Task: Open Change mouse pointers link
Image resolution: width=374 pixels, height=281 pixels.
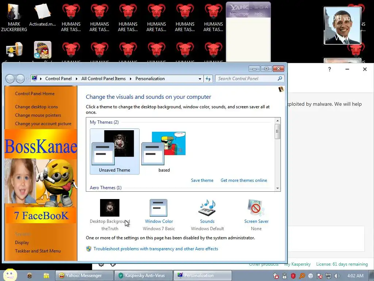Action: 38,115
